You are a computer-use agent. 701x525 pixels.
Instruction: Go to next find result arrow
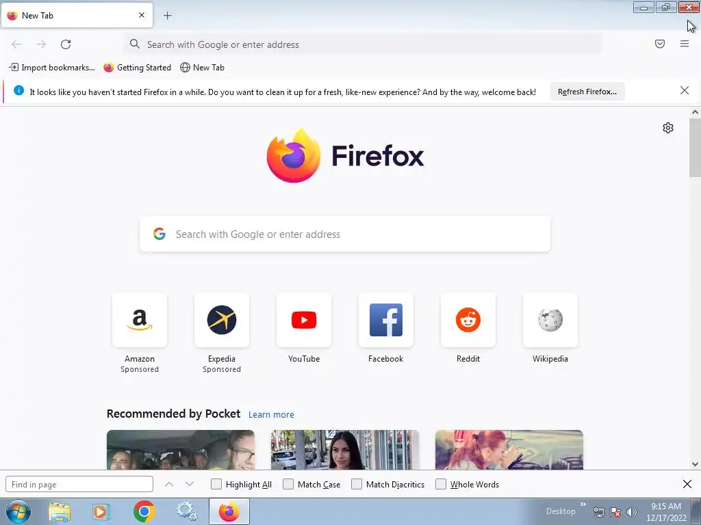click(190, 484)
